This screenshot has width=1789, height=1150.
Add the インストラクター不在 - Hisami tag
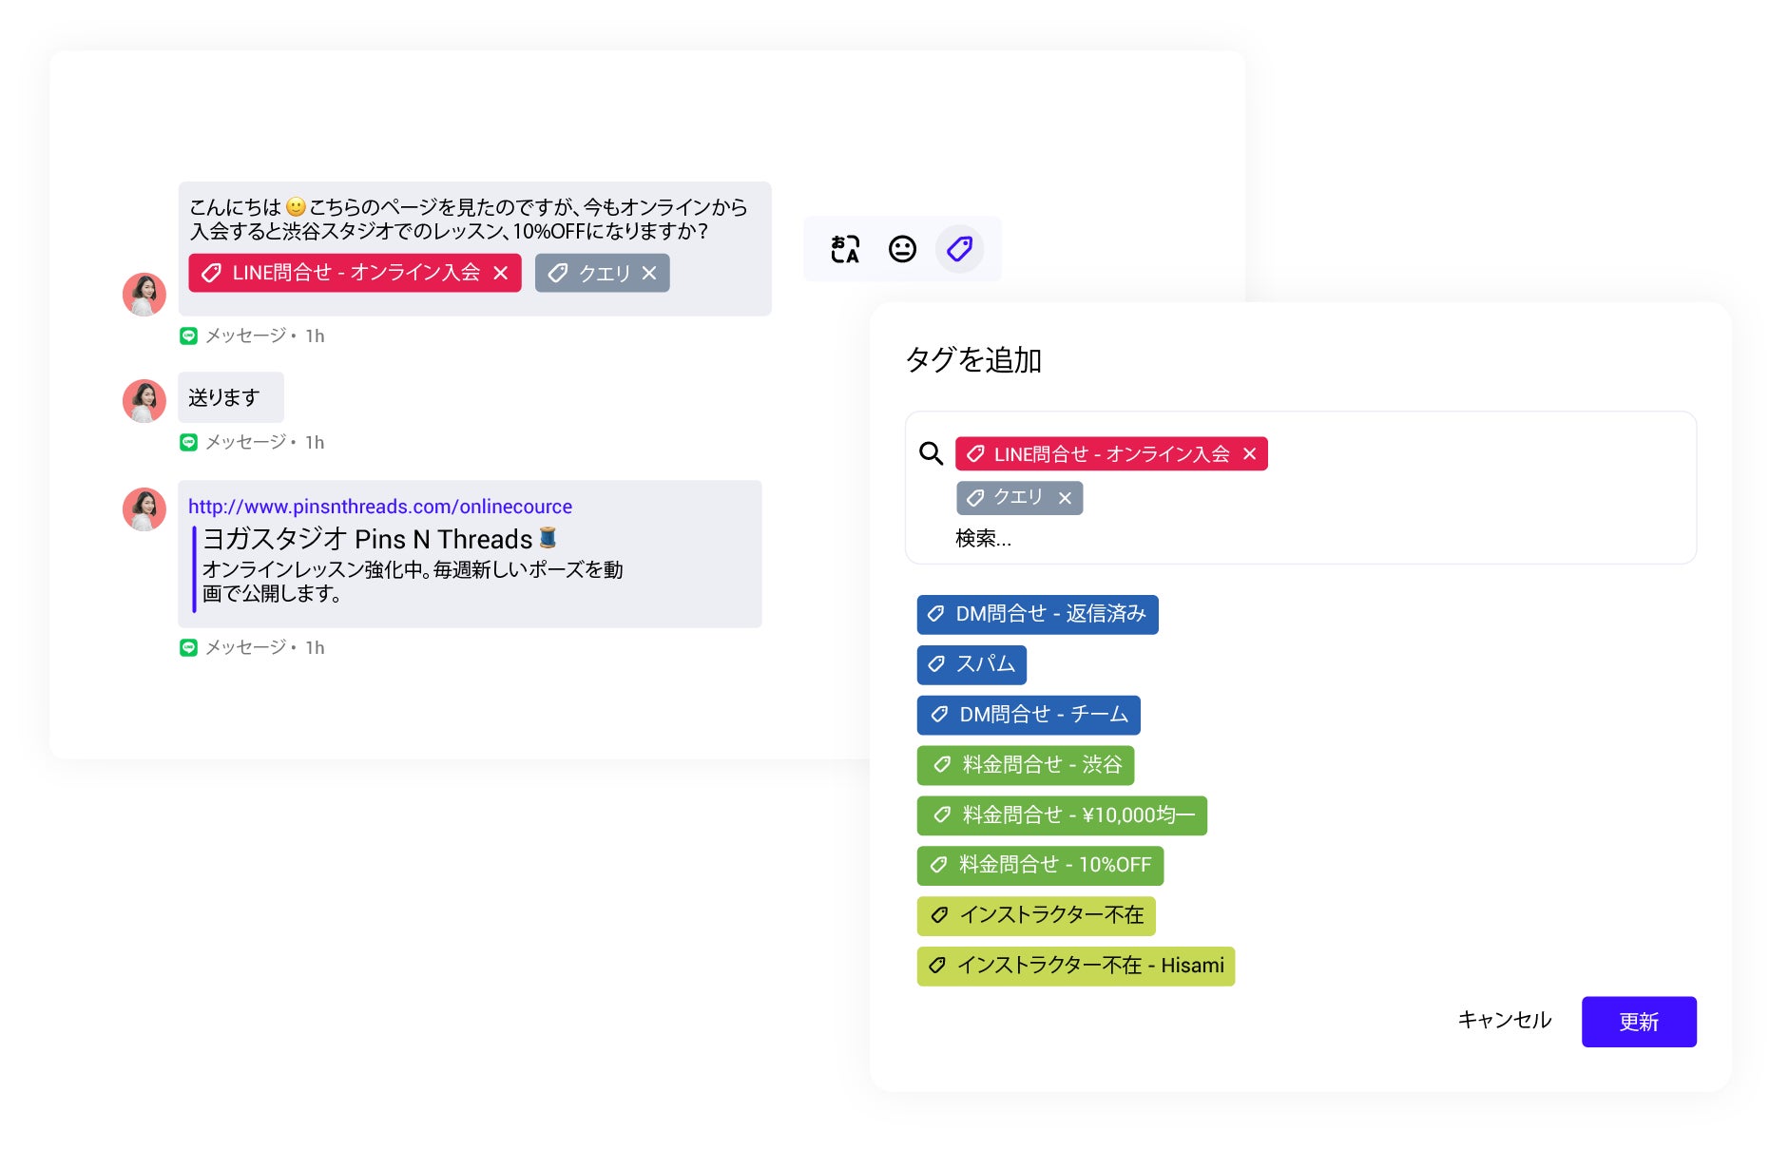[1075, 966]
